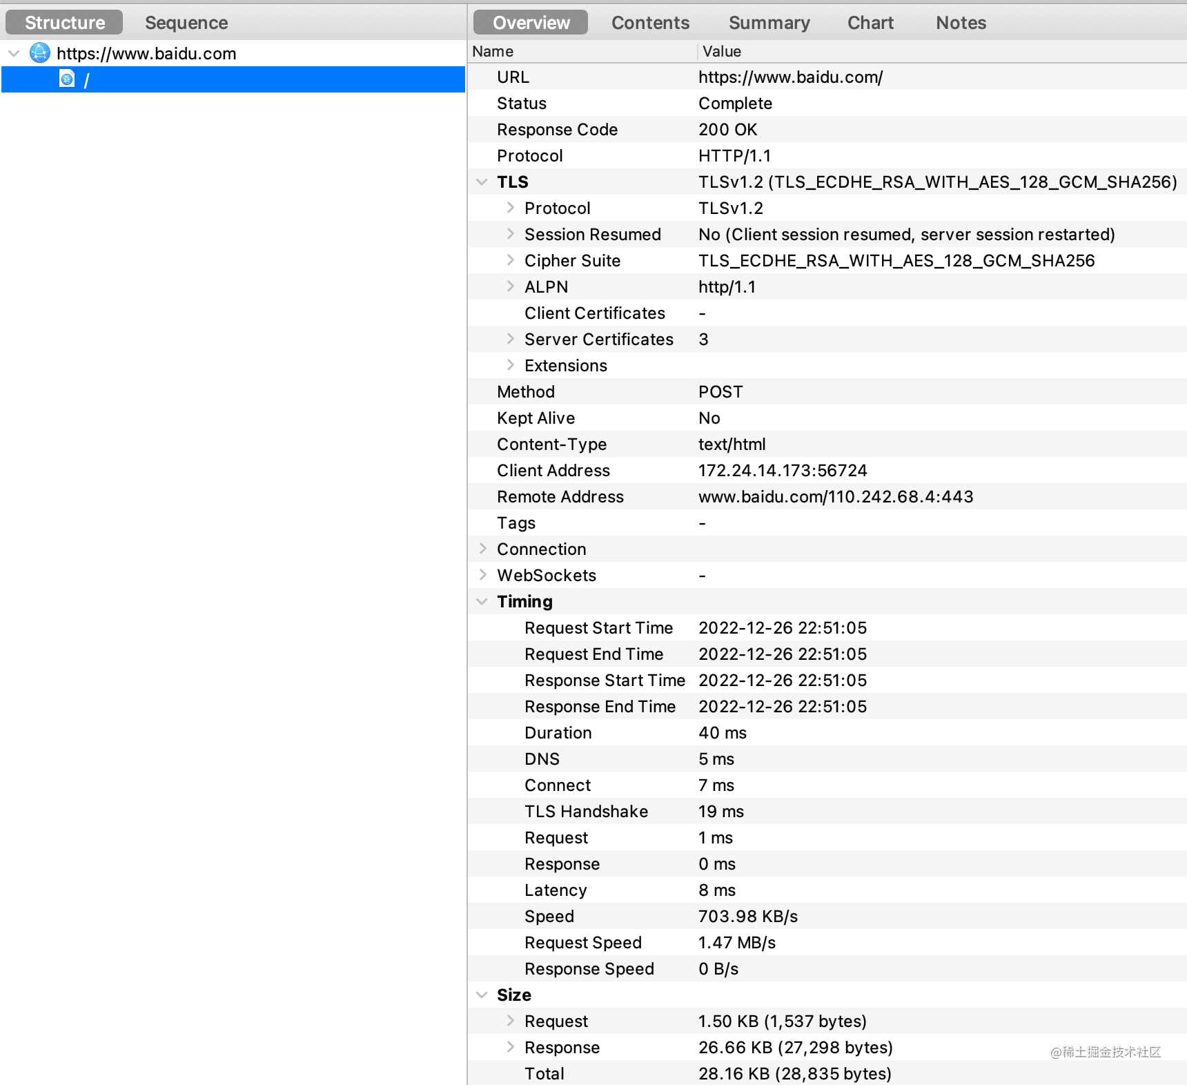This screenshot has width=1187, height=1085.
Task: Select the URL value https://www.baidu.com/
Action: [x=791, y=77]
